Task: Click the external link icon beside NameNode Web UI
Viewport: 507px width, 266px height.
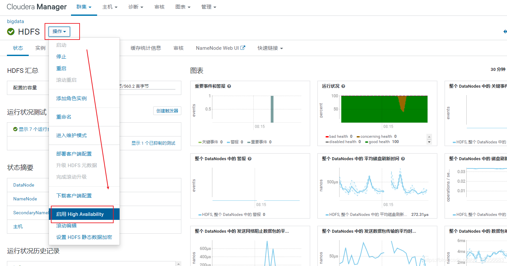Action: point(243,48)
